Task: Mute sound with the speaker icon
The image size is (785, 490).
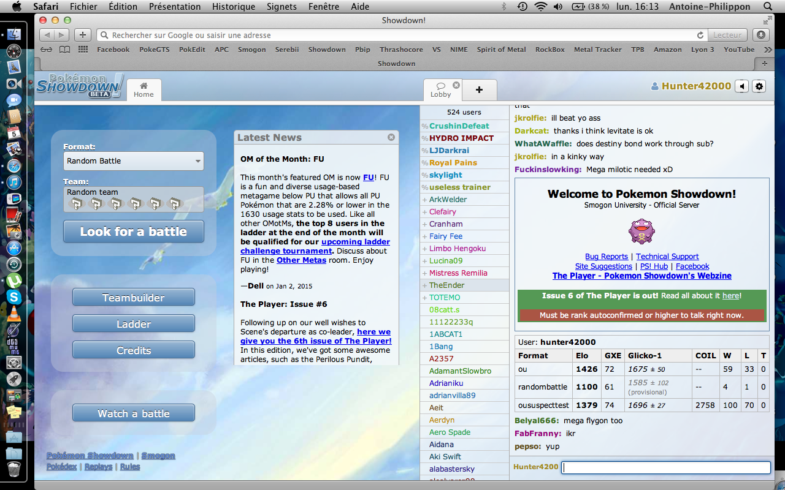Action: click(743, 86)
